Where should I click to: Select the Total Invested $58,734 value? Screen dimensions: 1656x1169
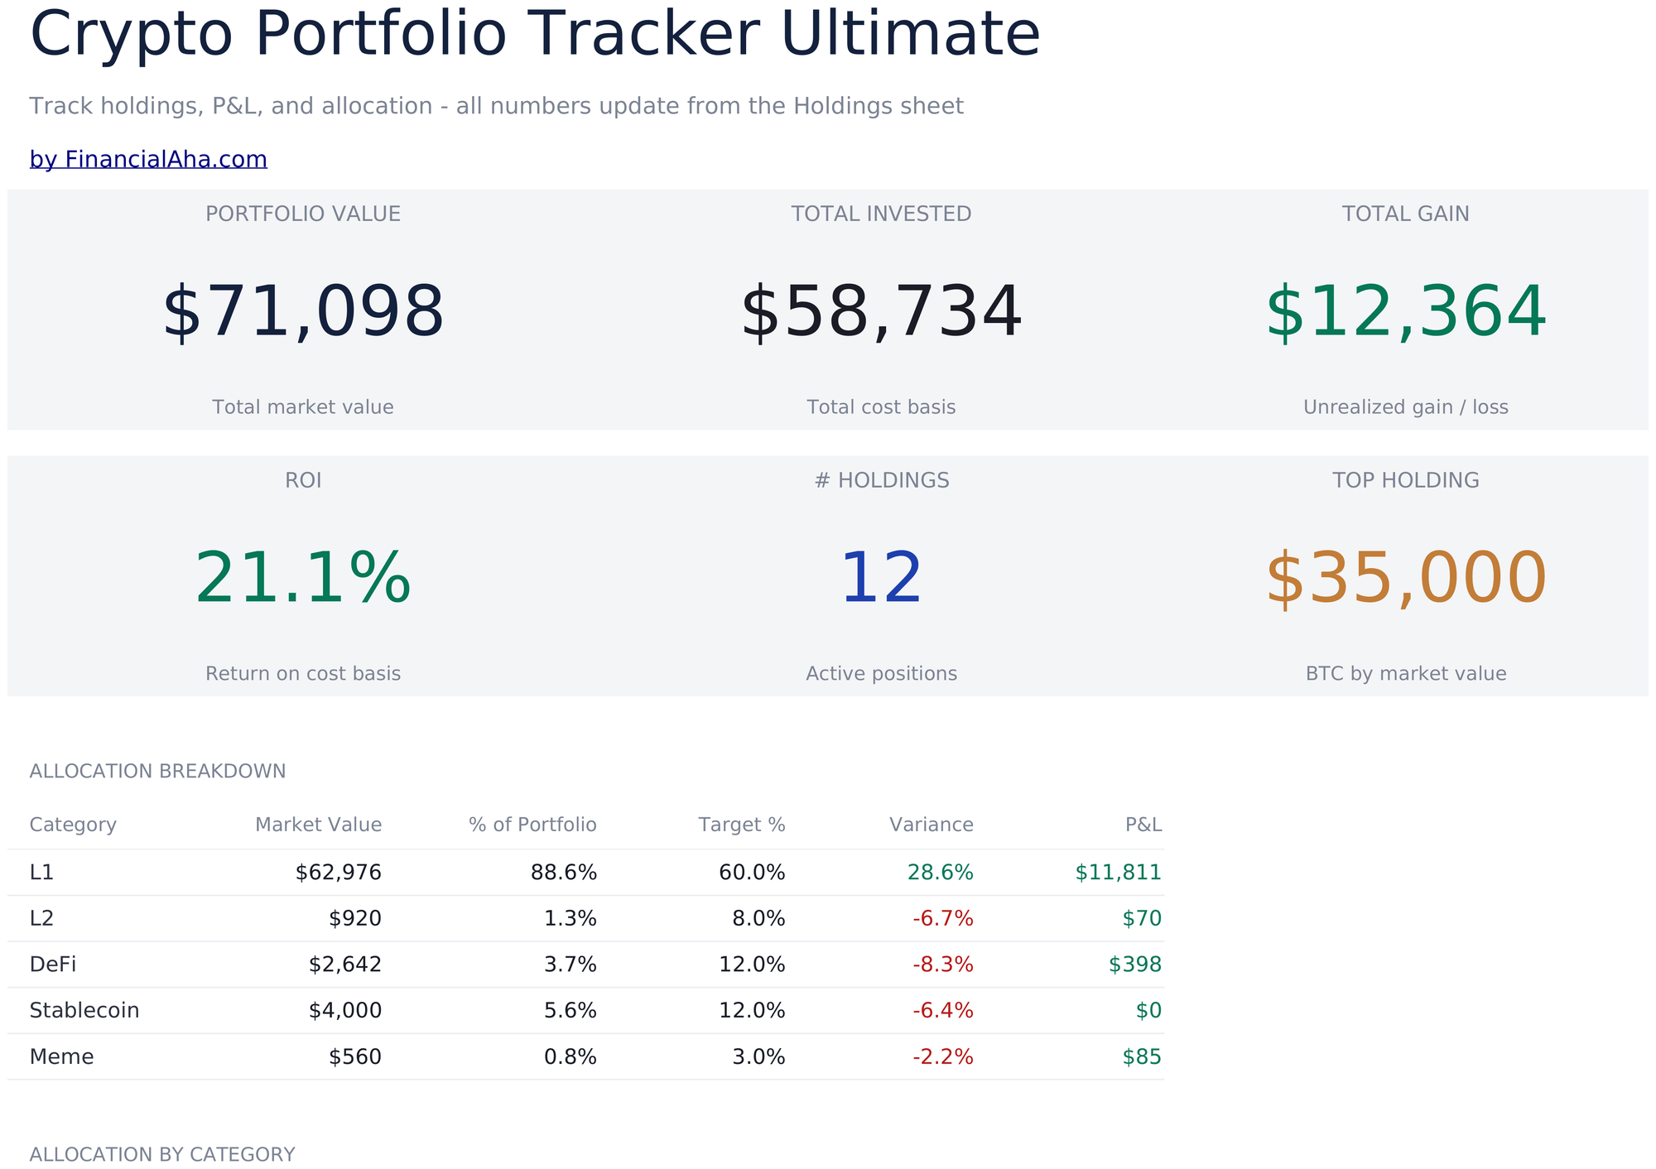point(881,313)
